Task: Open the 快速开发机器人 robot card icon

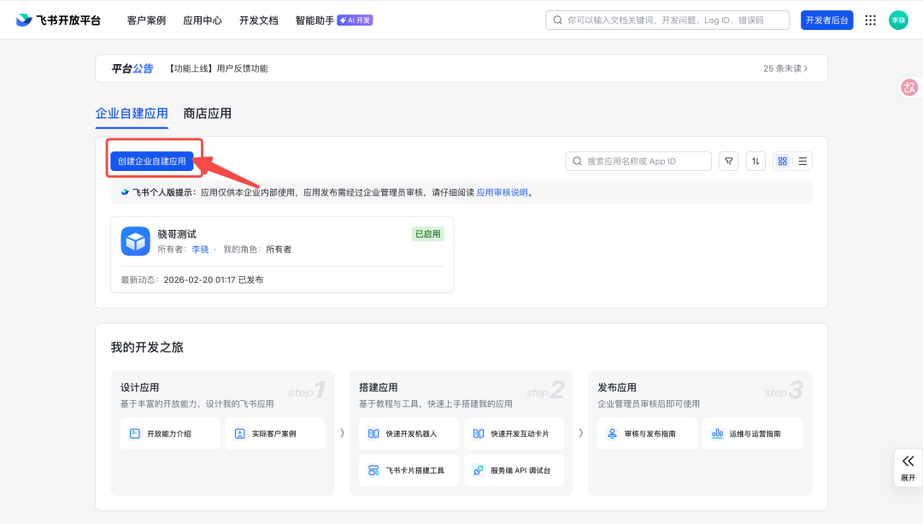Action: [373, 433]
